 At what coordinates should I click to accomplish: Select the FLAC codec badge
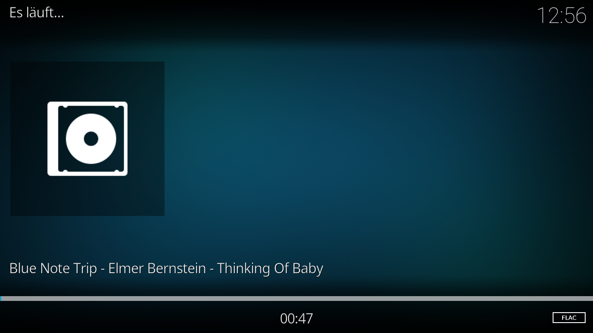pyautogui.click(x=569, y=318)
